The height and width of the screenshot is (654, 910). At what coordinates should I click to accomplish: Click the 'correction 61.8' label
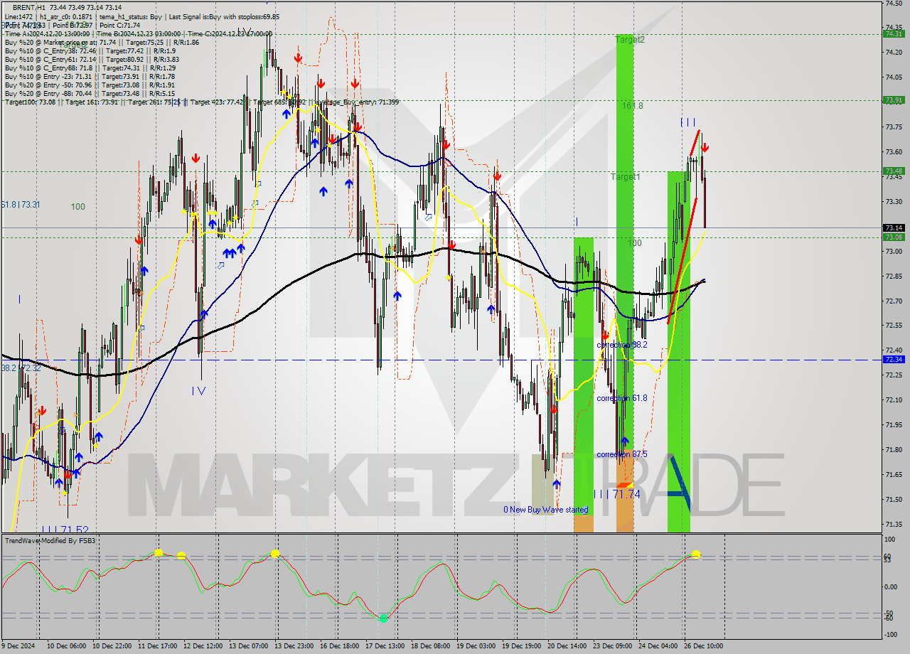pos(622,399)
